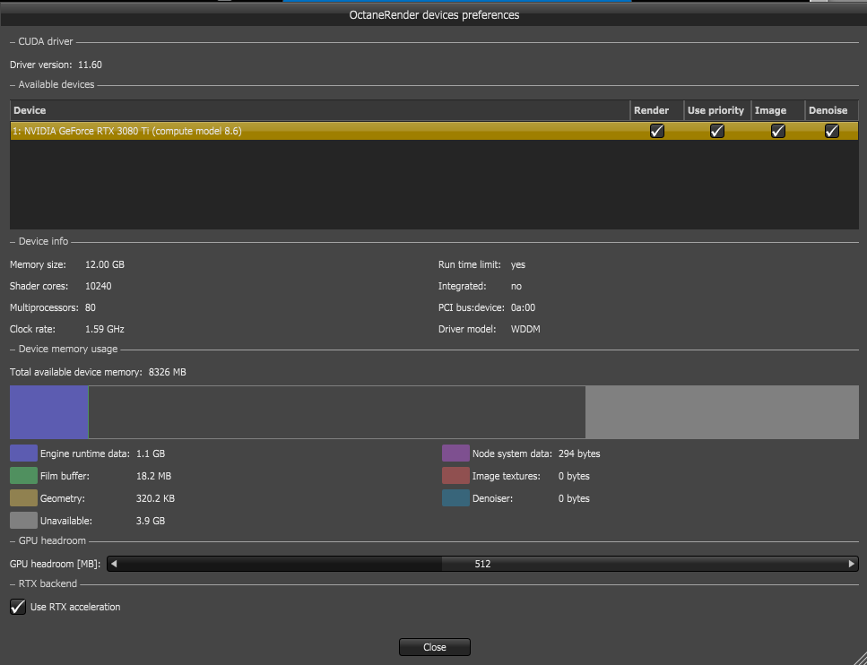Click the Image textures red swatch
Viewport: 867px width, 665px height.
[x=455, y=476]
